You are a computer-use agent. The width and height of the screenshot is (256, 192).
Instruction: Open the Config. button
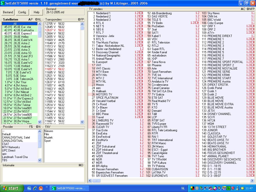click(22, 12)
